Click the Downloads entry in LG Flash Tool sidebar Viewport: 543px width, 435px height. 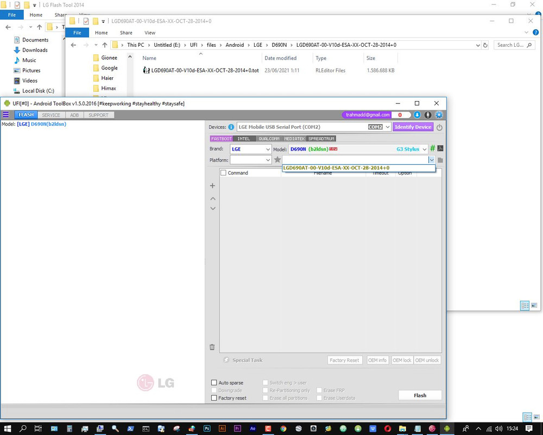31,50
